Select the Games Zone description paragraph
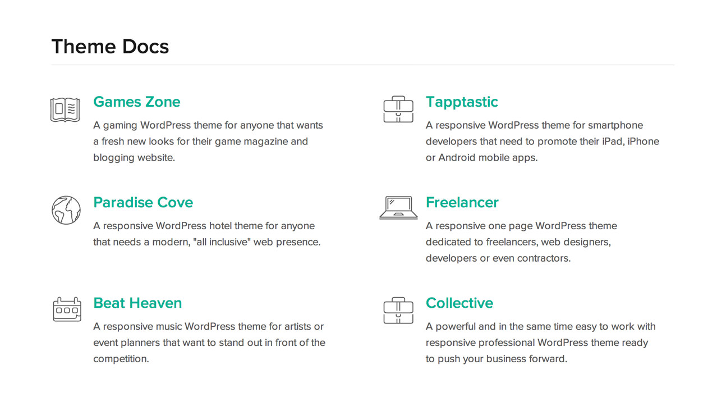 click(x=208, y=142)
